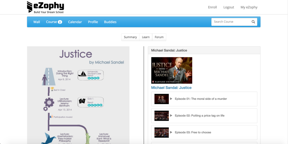Screen dimensions: 288x144
Task: Click the large Justice heading
Action: click(76, 54)
